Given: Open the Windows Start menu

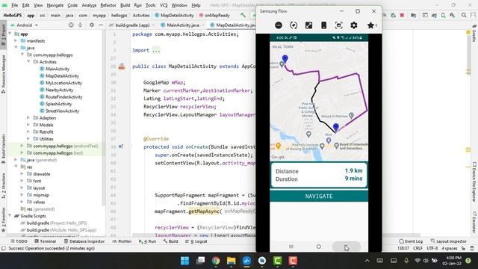Looking at the screenshot, I should pyautogui.click(x=184, y=261).
